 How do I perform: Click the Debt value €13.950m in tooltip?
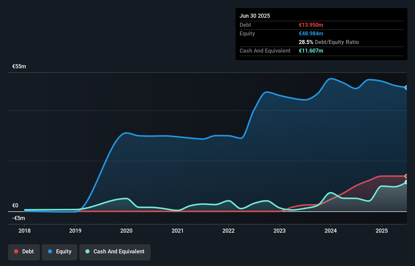311,25
